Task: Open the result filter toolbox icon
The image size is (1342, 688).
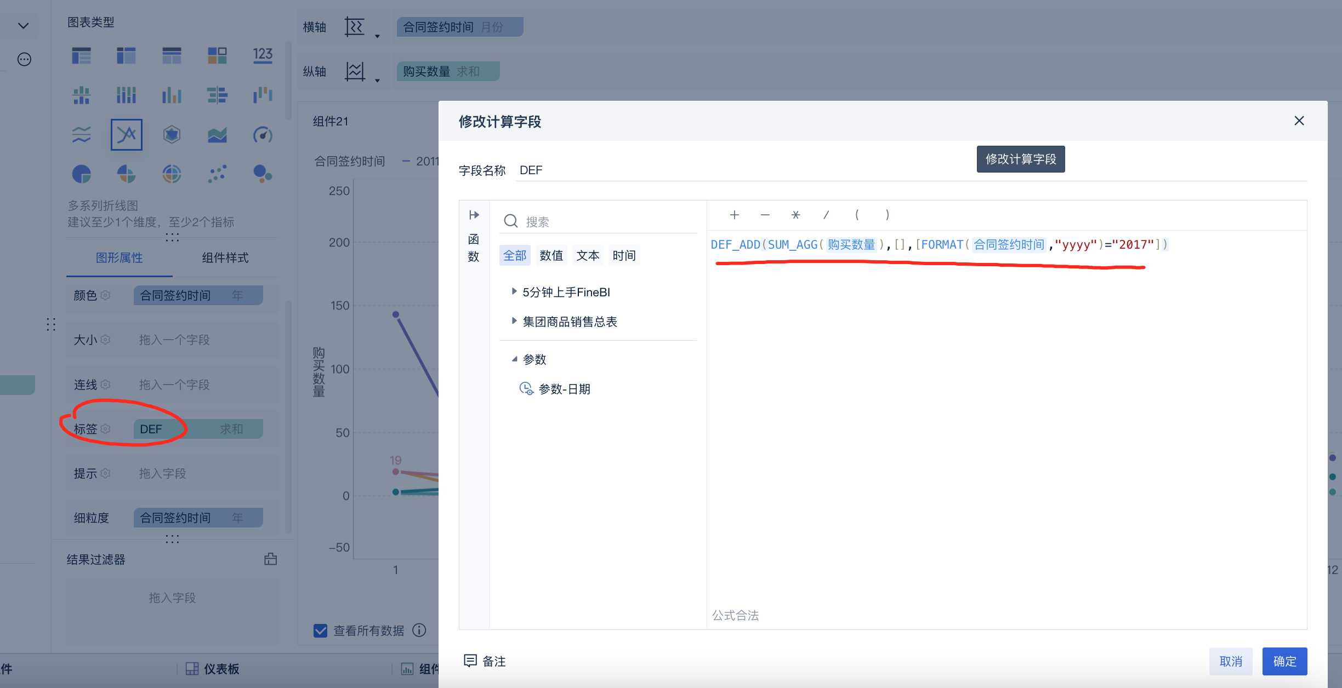Action: (270, 559)
